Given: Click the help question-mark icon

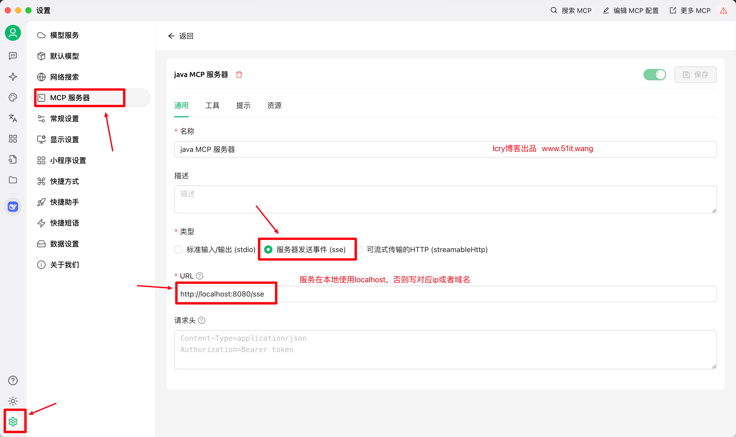Looking at the screenshot, I should click(x=13, y=380).
